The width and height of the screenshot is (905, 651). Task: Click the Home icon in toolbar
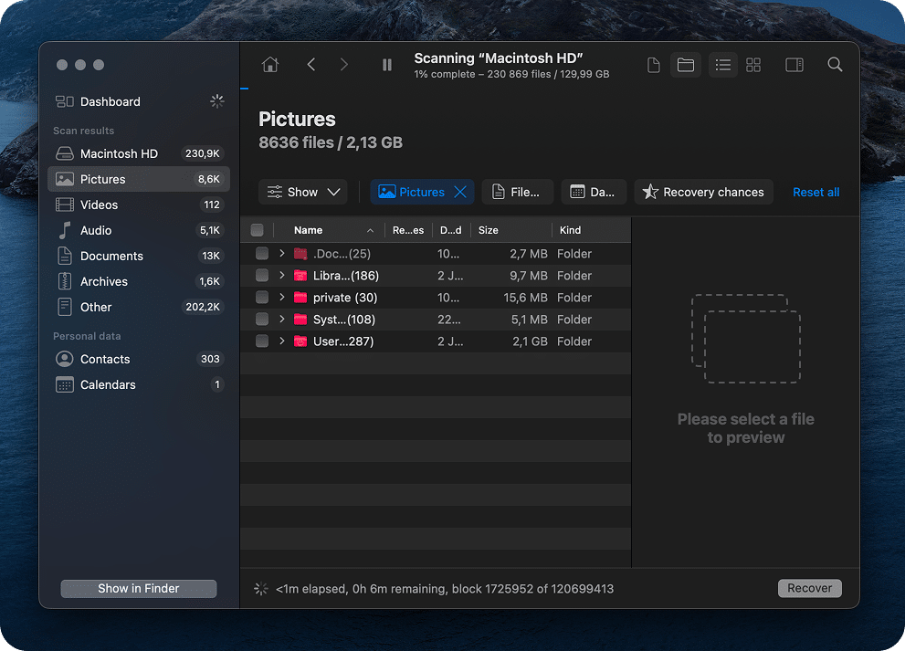pos(269,65)
